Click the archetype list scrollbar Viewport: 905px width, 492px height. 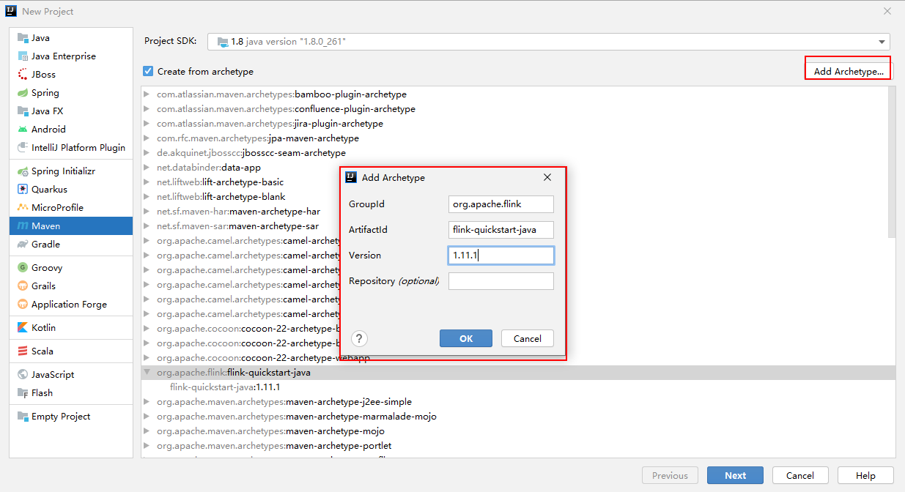click(891, 162)
